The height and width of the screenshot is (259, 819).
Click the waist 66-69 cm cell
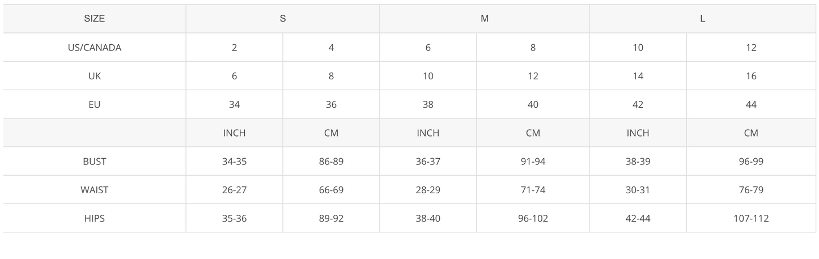pos(331,190)
